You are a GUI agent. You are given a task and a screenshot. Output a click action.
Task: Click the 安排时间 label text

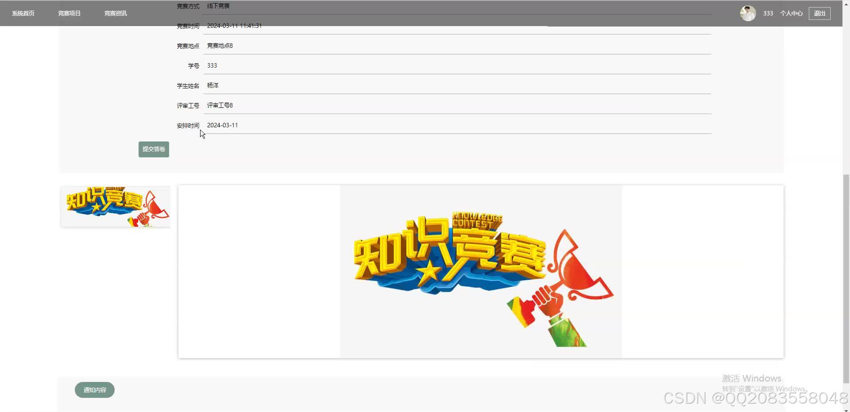pos(188,126)
